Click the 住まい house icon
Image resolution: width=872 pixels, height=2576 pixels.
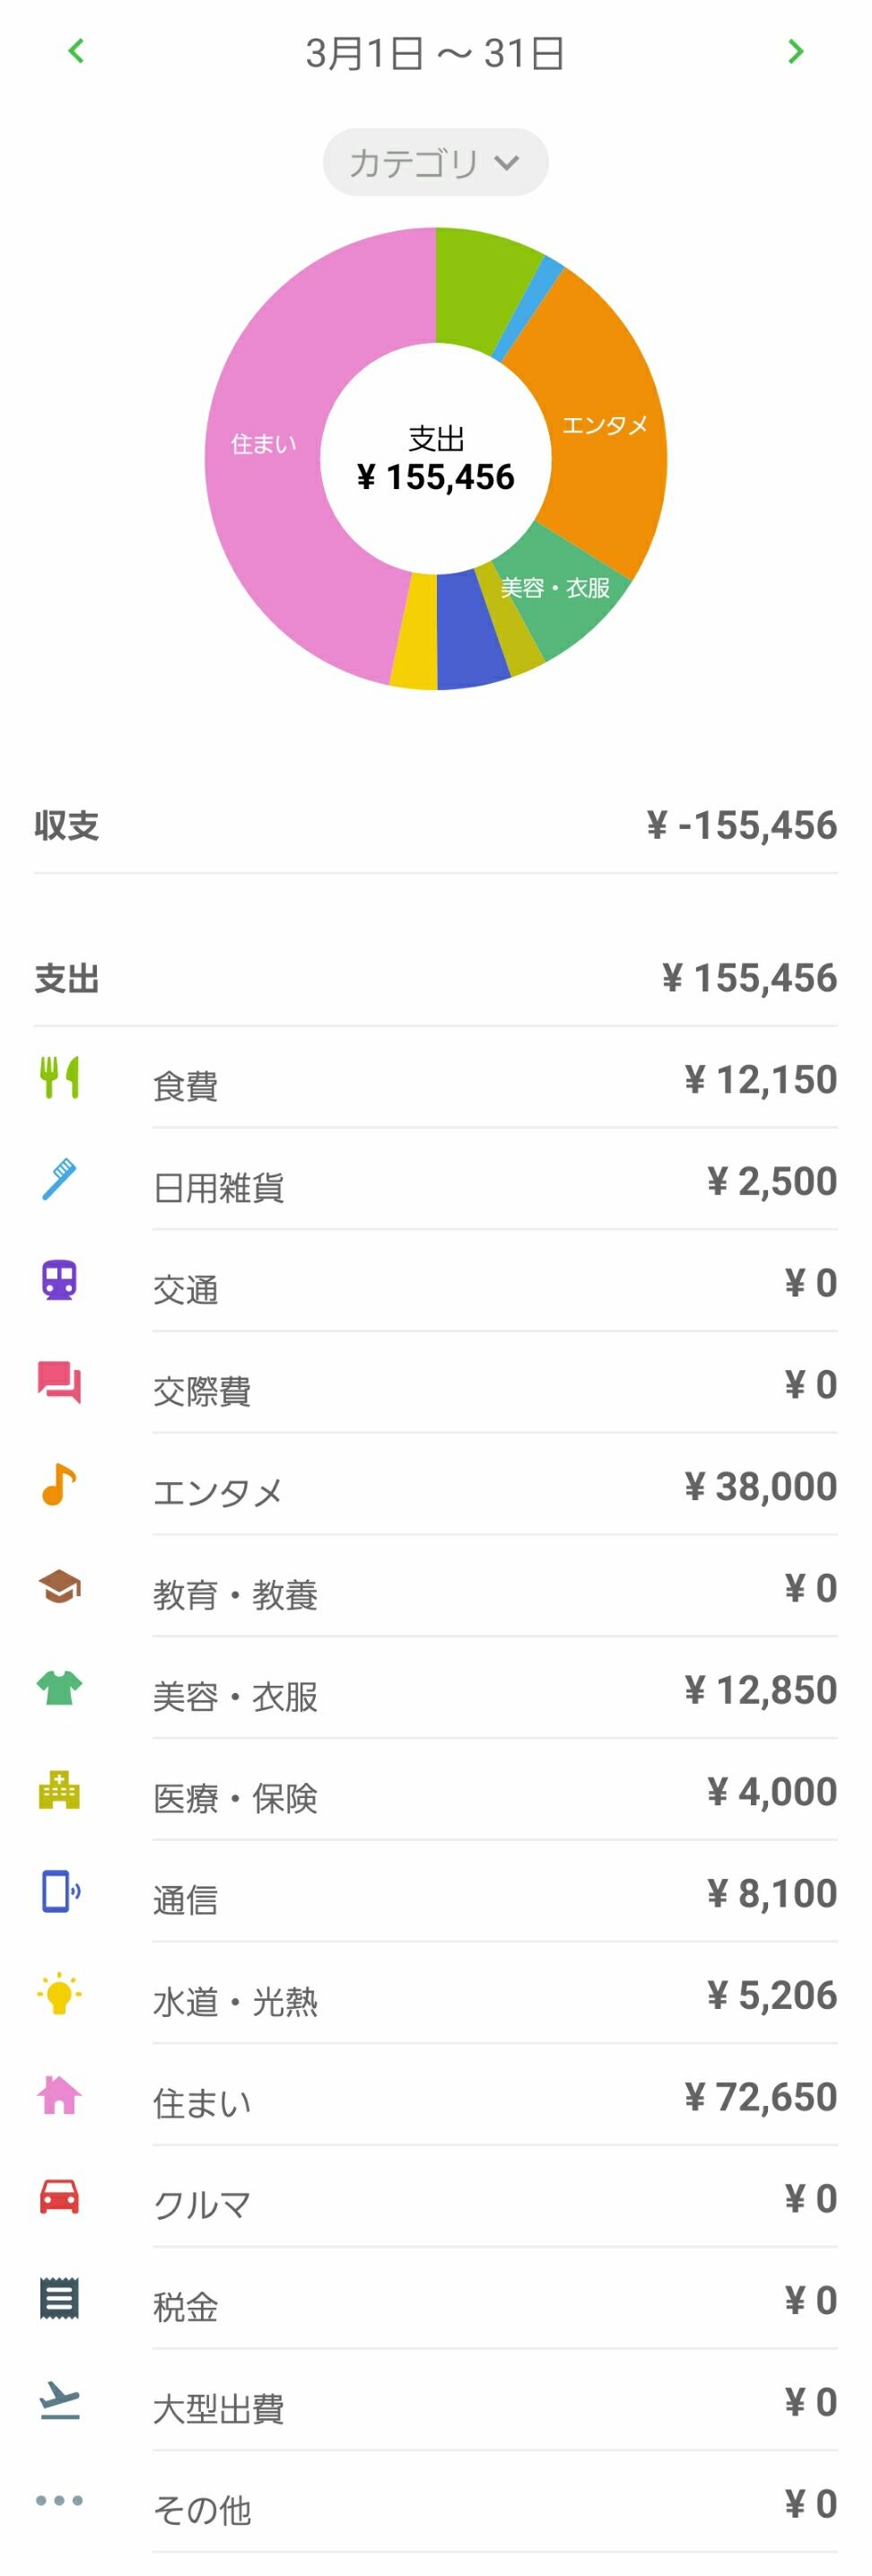coord(59,2094)
